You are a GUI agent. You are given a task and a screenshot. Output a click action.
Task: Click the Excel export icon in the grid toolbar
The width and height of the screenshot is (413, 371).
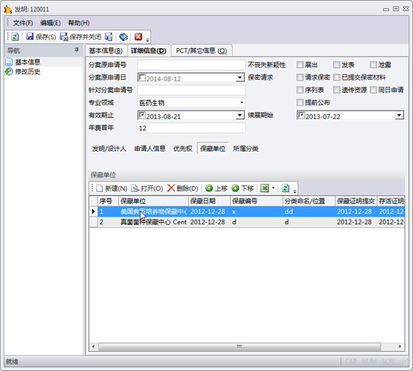pos(264,188)
